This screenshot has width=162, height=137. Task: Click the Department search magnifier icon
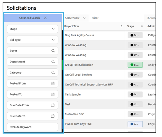(53, 62)
